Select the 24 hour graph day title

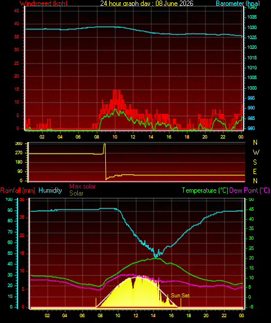[147, 3]
